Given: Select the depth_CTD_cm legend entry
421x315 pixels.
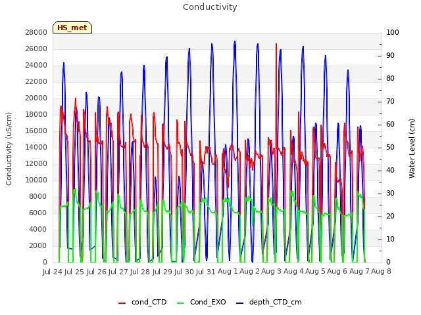Looking at the screenshot, I should coord(269,302).
